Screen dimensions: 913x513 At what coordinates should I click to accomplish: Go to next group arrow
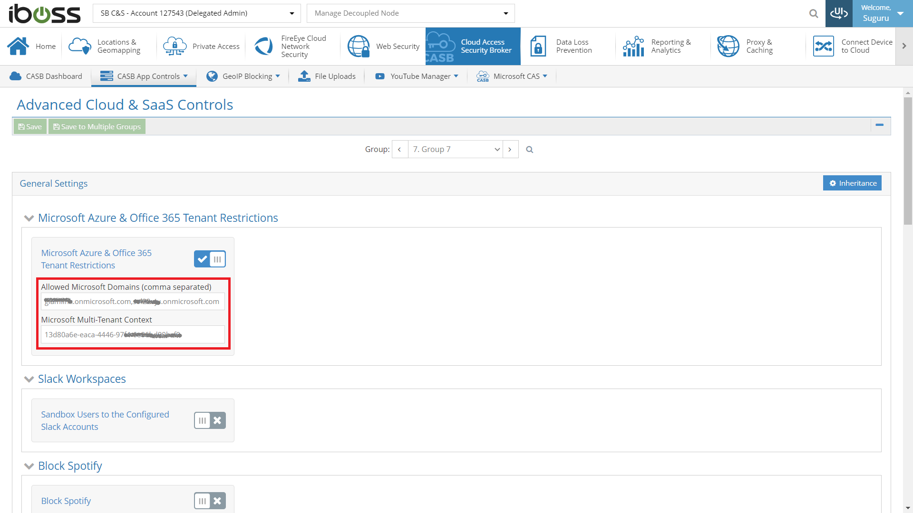pos(510,149)
